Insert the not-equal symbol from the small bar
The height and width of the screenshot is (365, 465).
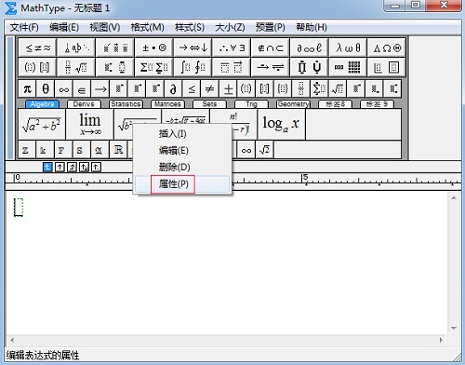pos(210,89)
